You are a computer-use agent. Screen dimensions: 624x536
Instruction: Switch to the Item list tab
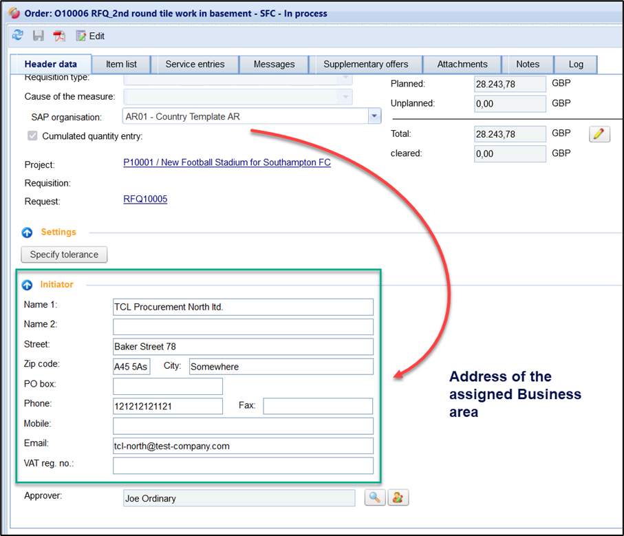click(121, 64)
